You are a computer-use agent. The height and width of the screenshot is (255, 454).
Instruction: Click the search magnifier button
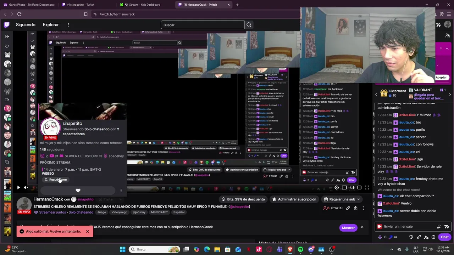(x=249, y=25)
